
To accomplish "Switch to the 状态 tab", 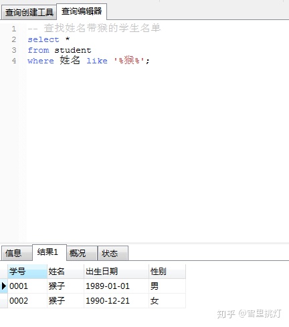I will coord(113,253).
